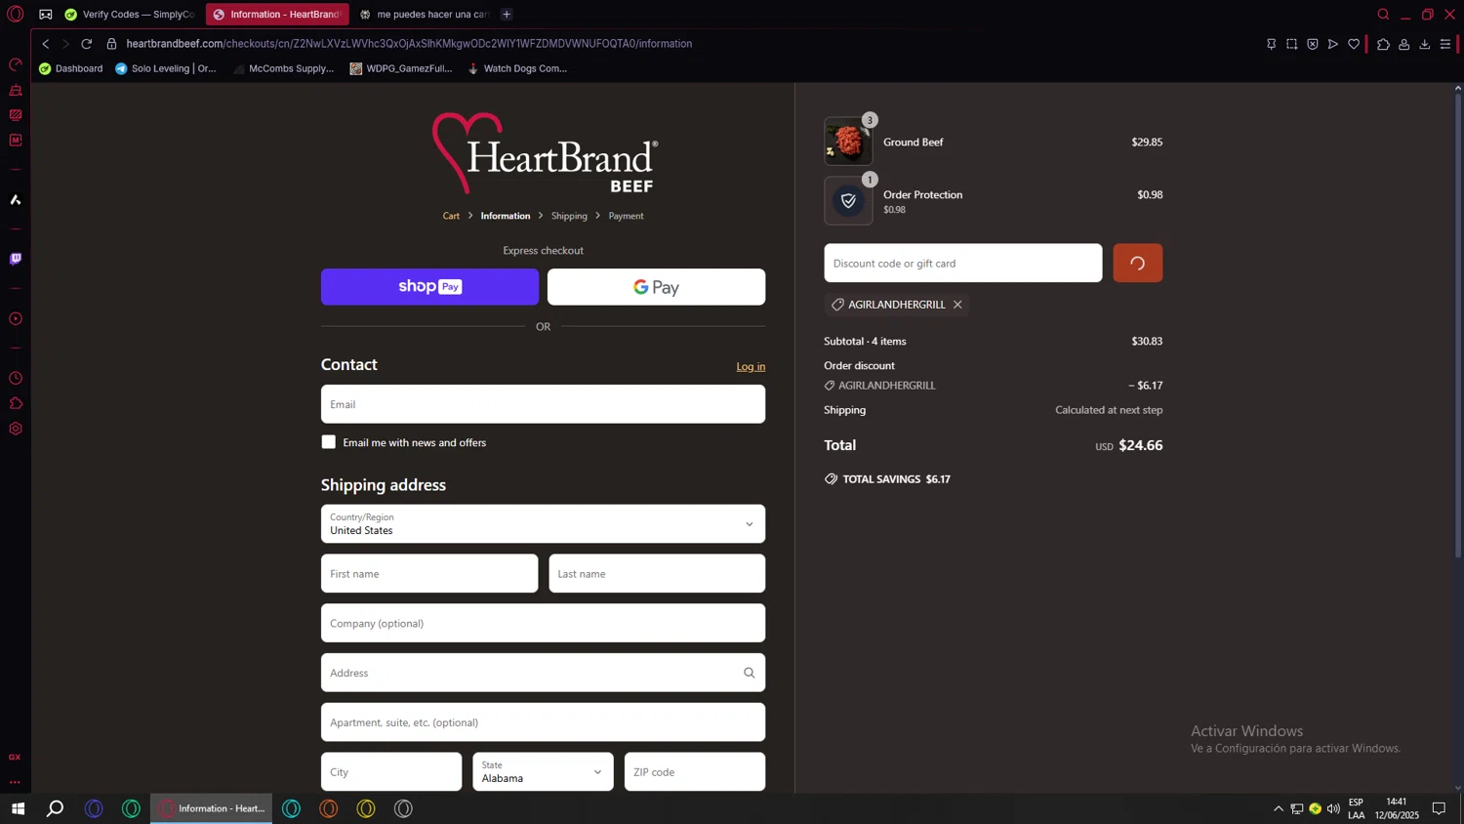The height and width of the screenshot is (824, 1464).
Task: Focus the Apartment, suite field
Action: coord(543,722)
